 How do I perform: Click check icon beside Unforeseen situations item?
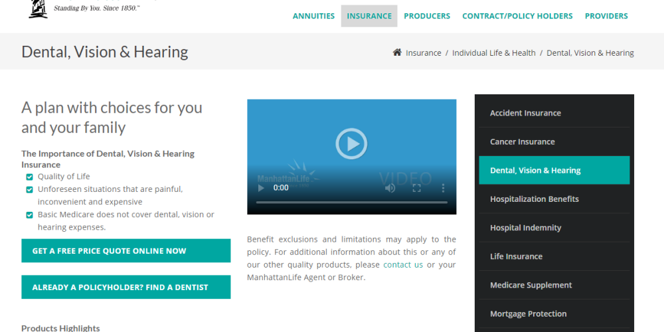[x=29, y=190]
